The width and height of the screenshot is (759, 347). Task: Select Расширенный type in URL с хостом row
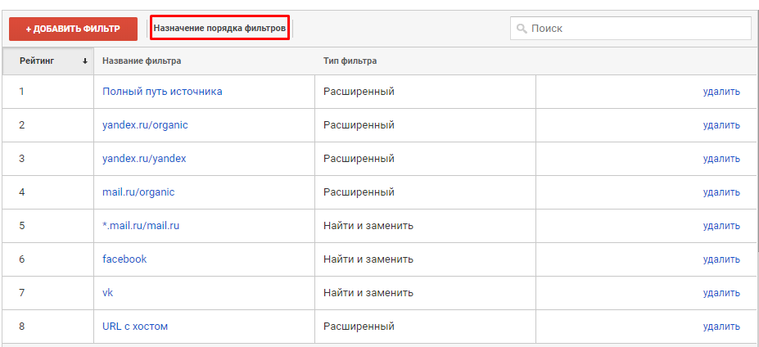point(359,327)
